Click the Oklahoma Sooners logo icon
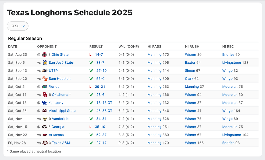265x160 pixels. coord(45,95)
